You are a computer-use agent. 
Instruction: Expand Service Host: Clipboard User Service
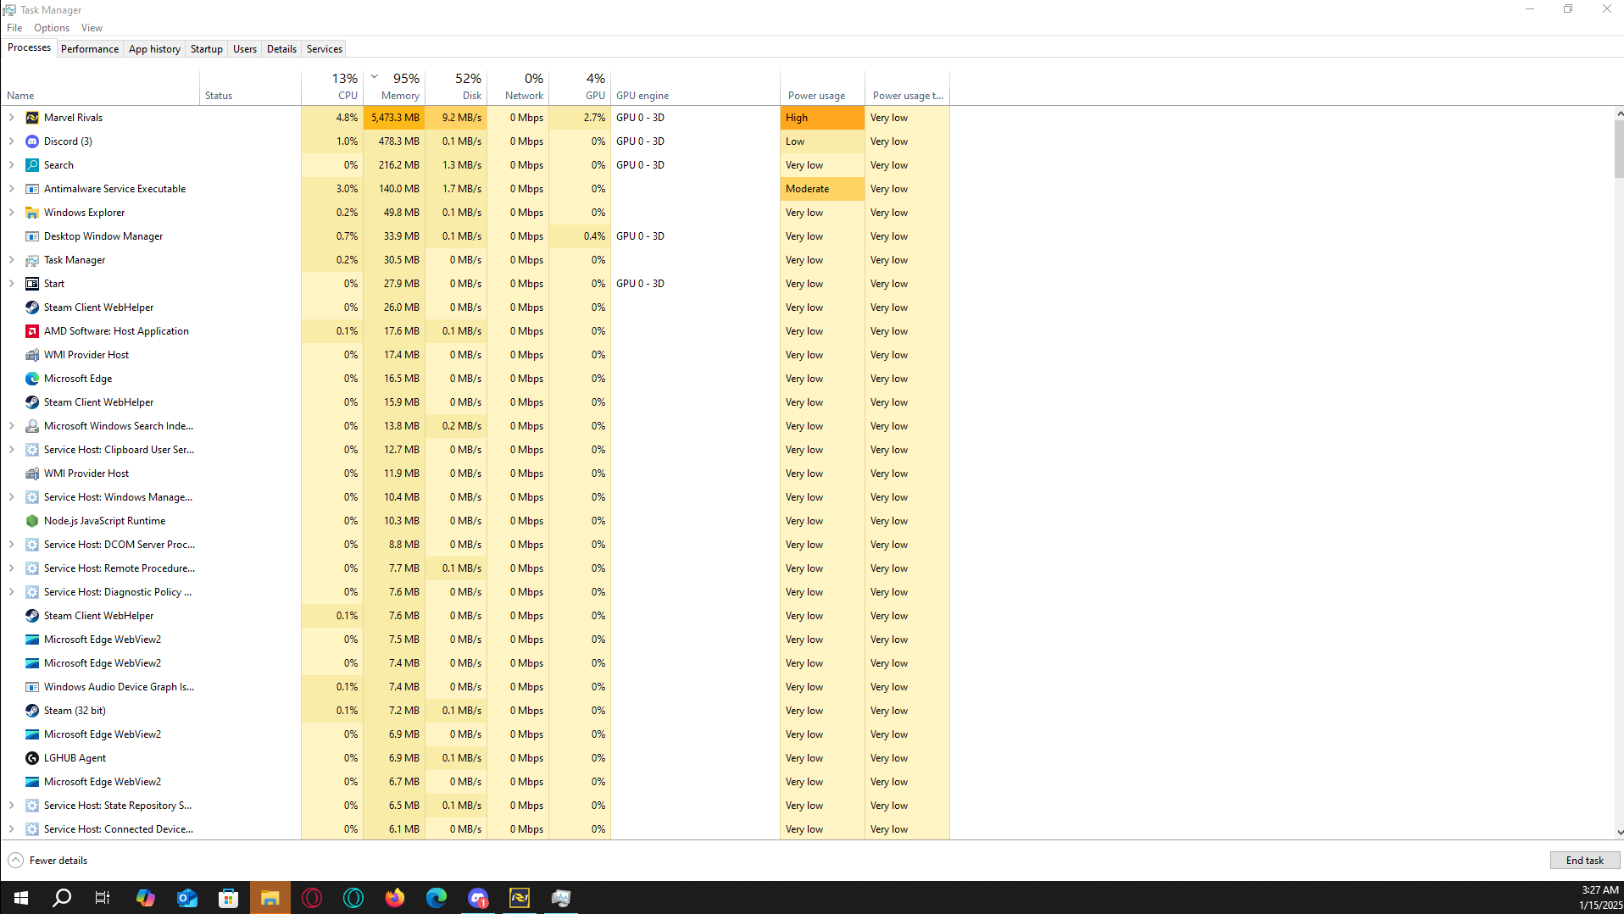(x=12, y=450)
